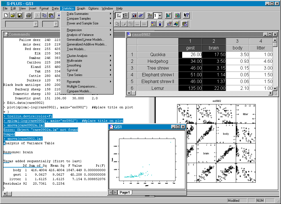This screenshot has width=281, height=204.
Task: Toggle the Commands window toolbar button
Action: [118, 15]
